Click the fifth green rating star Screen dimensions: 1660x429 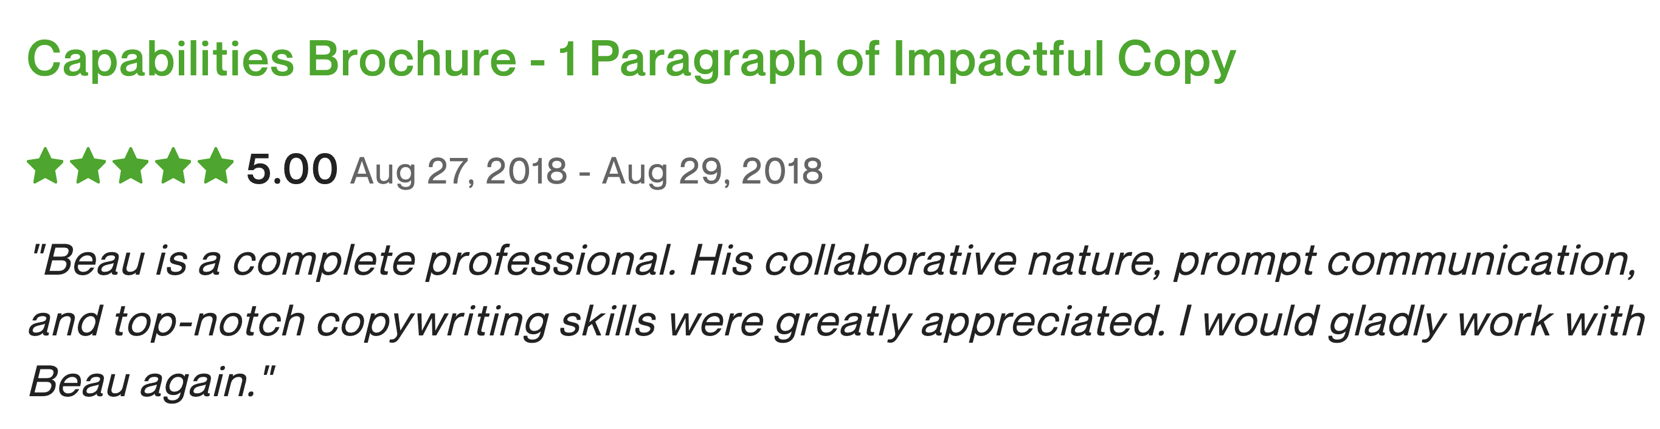[x=216, y=166]
